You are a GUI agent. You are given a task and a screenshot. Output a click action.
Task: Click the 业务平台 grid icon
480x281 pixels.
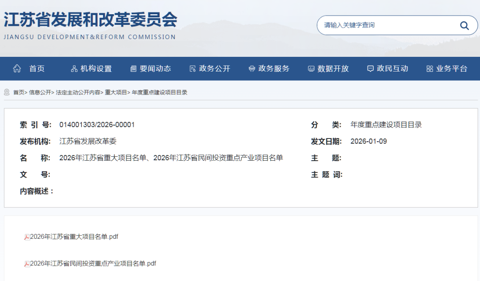(429, 69)
